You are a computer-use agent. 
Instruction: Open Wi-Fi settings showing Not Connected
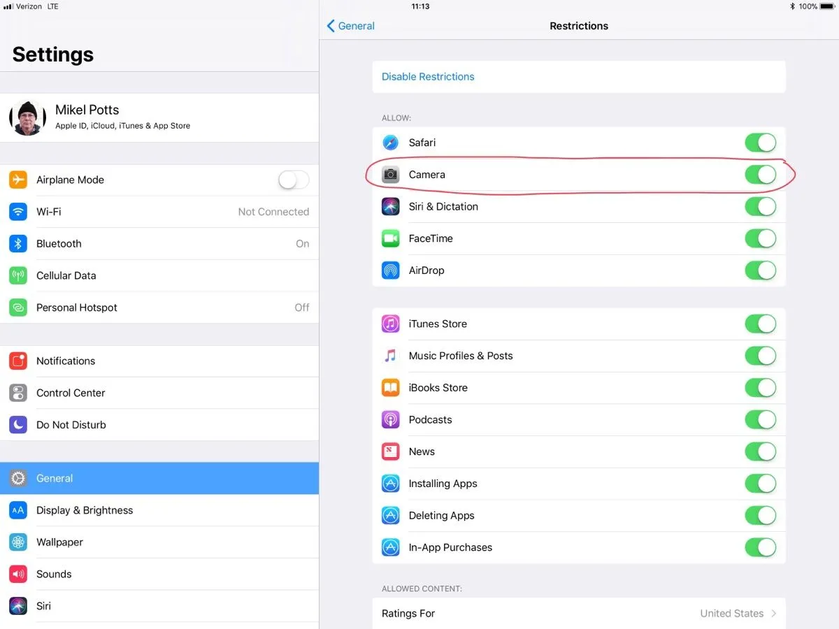point(159,212)
